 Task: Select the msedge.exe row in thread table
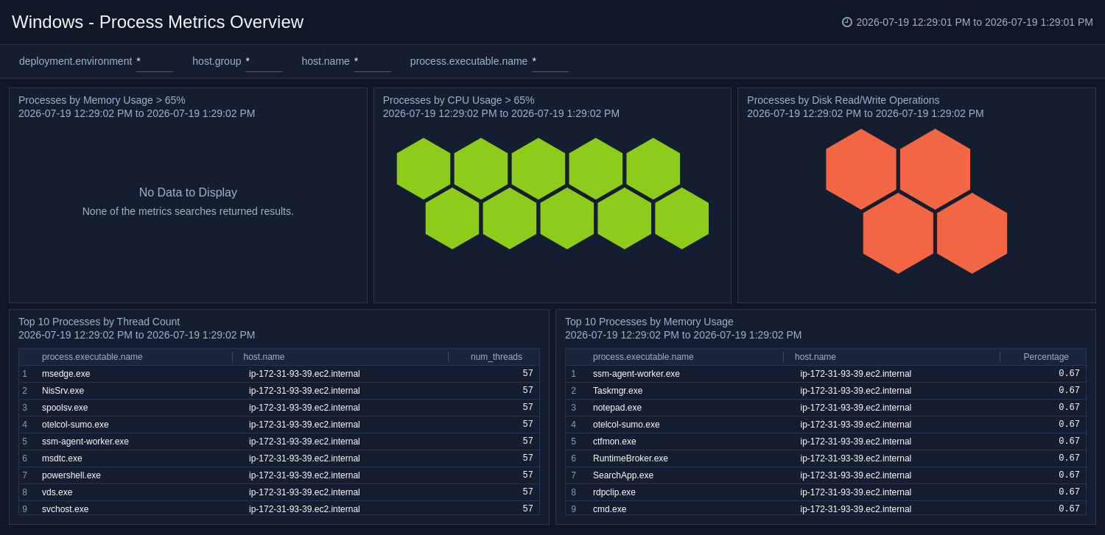point(279,374)
